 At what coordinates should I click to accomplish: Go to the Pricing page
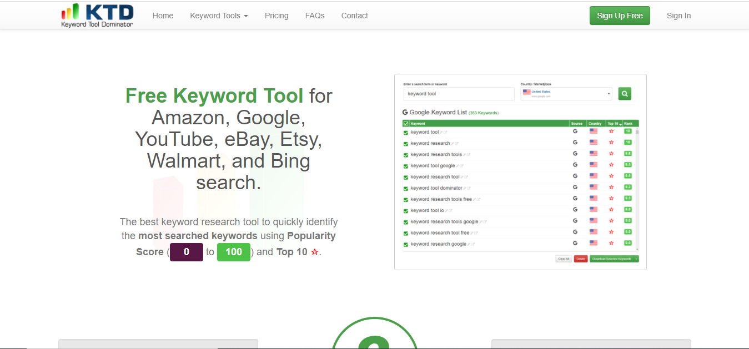click(x=277, y=16)
